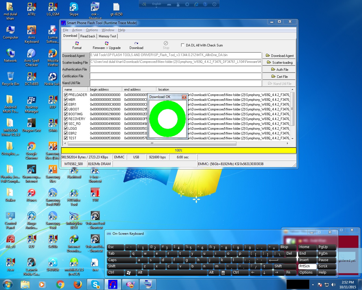Switch to the Read back tab
Viewport: 362px width, 290px height.
click(88, 36)
